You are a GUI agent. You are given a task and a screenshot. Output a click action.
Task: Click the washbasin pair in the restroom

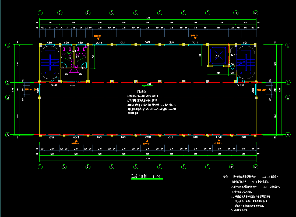tap(73, 71)
